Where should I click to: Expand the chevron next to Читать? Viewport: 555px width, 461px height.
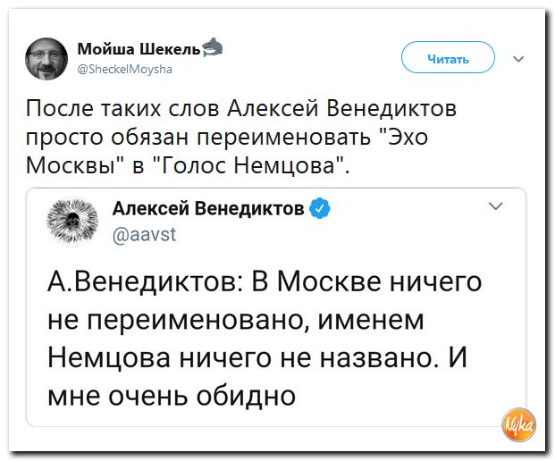click(x=520, y=60)
